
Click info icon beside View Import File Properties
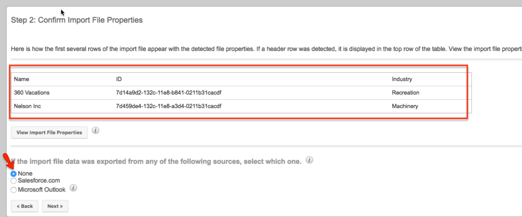click(x=95, y=130)
